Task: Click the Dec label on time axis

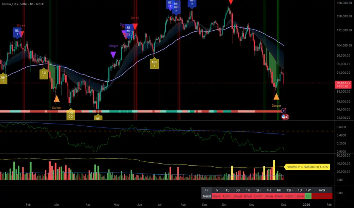Action: tap(284, 205)
